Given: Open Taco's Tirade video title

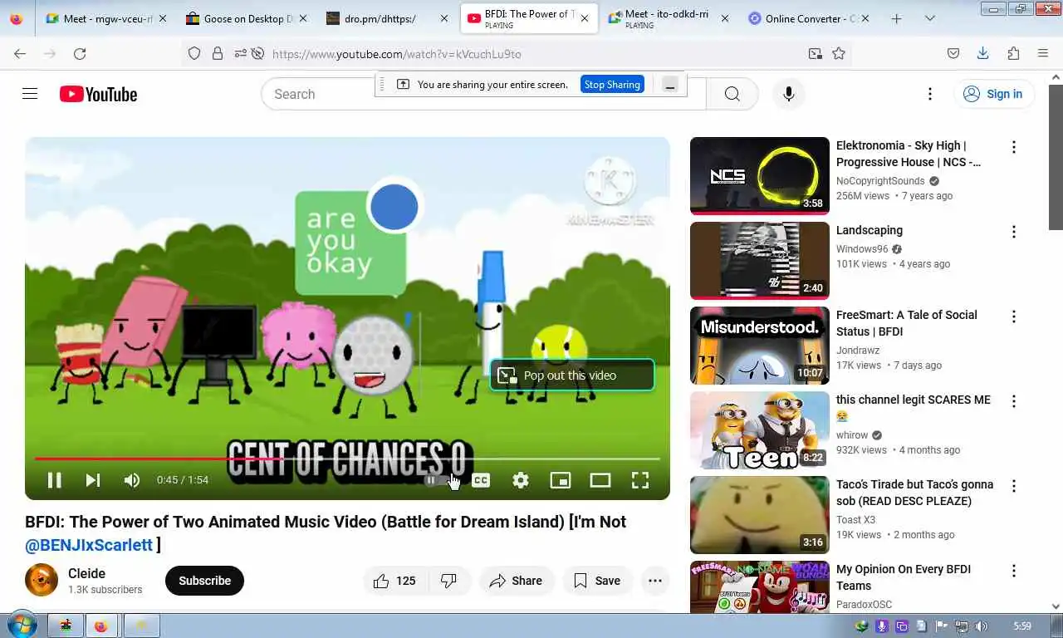Looking at the screenshot, I should point(914,493).
